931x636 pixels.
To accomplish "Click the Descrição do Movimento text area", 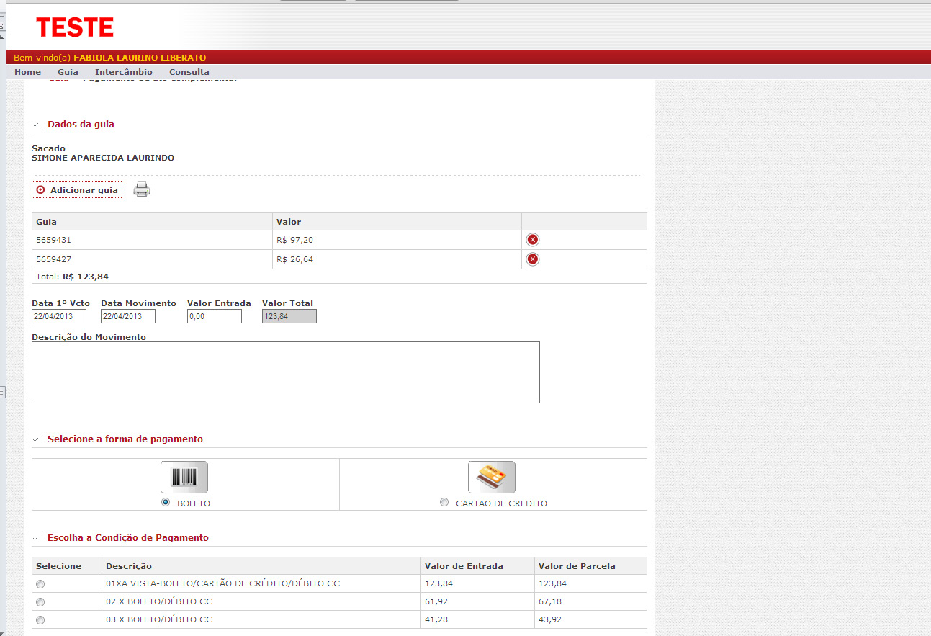I will (x=286, y=372).
